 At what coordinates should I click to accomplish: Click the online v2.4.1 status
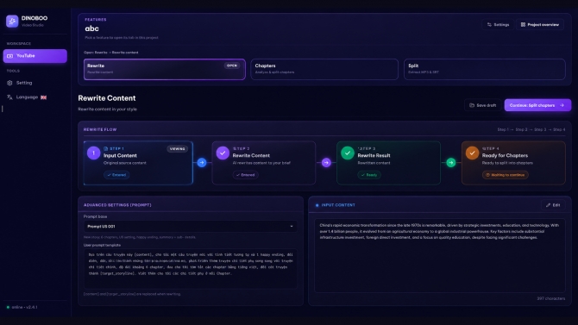(22, 307)
